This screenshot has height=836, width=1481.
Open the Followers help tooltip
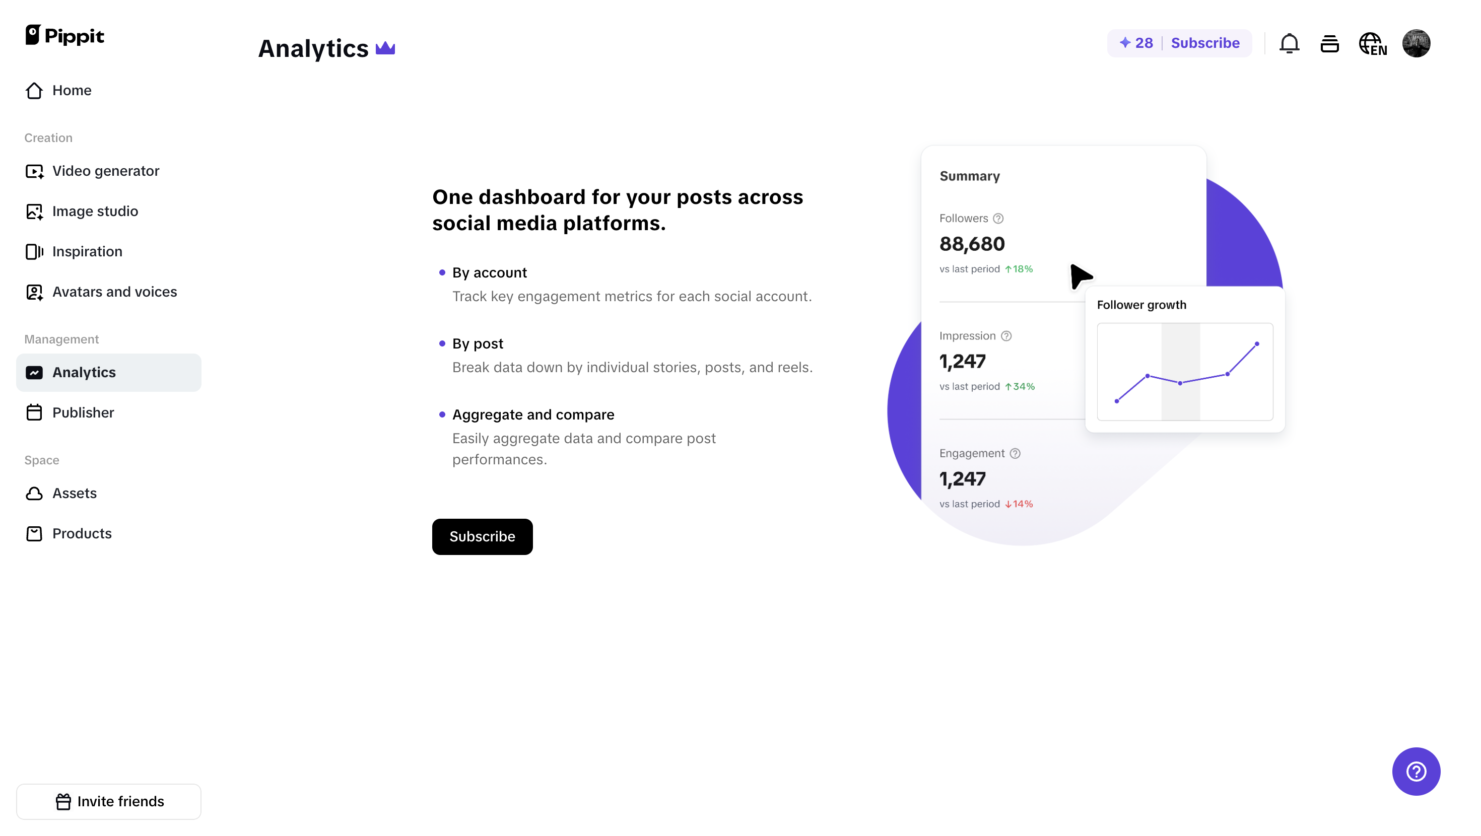tap(998, 218)
